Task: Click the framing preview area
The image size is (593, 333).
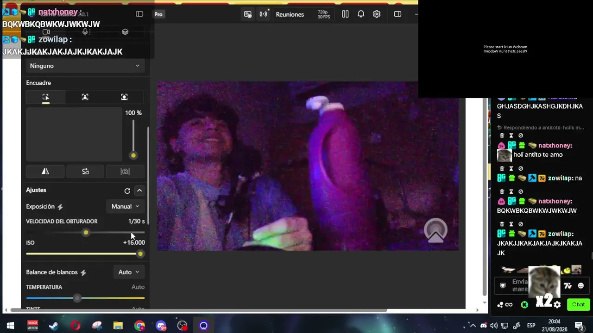Action: (x=74, y=135)
